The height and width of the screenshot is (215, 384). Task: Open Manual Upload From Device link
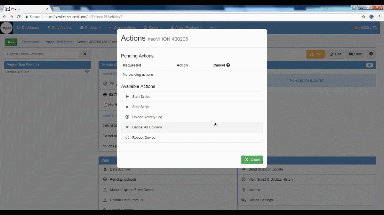(132, 190)
